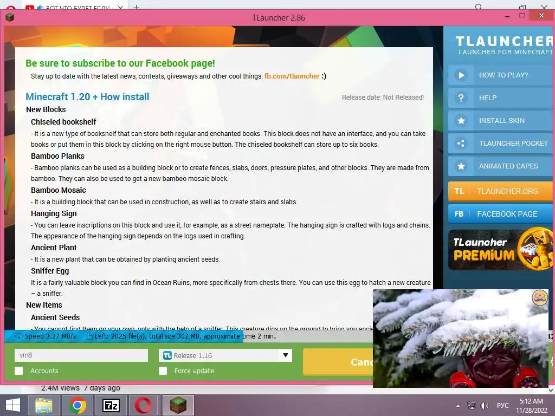Click the INSTALL SKIN star icon
The image size is (555, 416).
[461, 121]
